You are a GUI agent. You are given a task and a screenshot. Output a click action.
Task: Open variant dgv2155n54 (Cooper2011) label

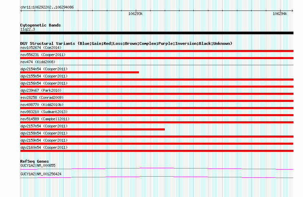click(x=44, y=76)
